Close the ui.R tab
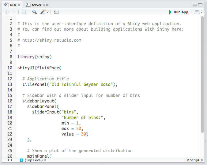This screenshot has height=165, width=207. pos(19,5)
